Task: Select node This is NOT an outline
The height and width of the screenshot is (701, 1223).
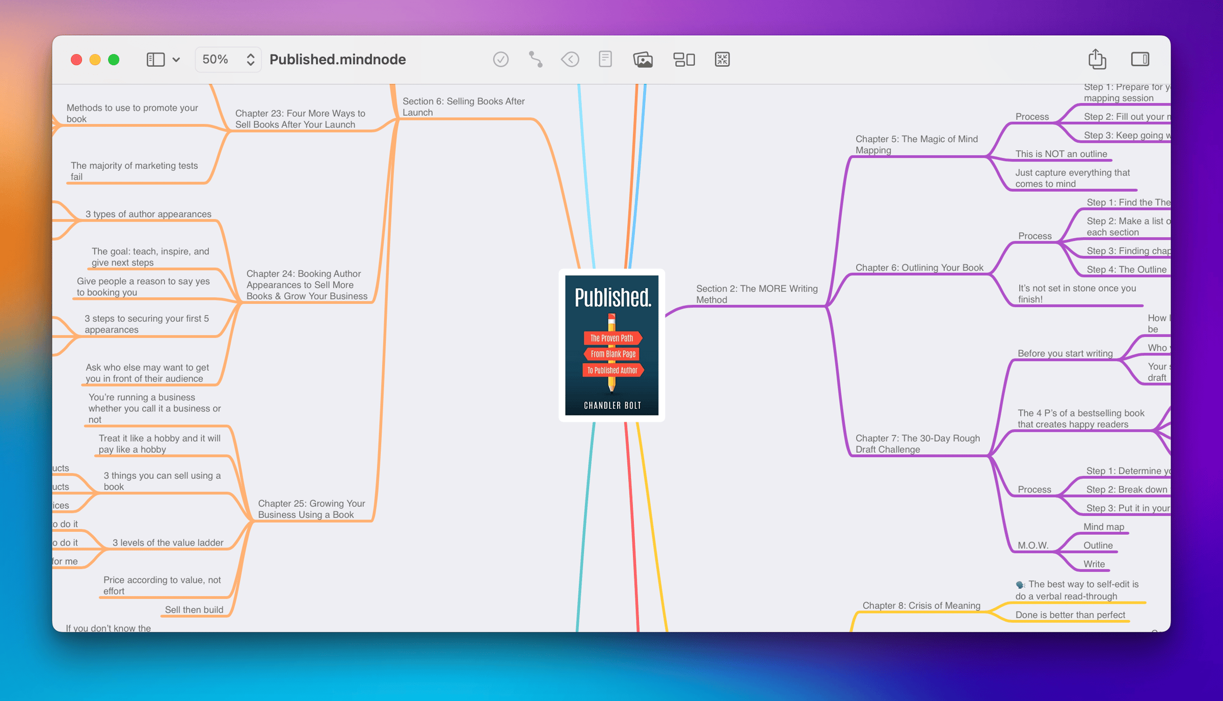Action: pos(1061,154)
